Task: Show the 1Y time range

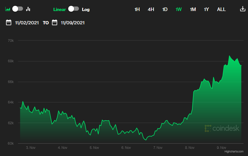Action: click(x=207, y=9)
